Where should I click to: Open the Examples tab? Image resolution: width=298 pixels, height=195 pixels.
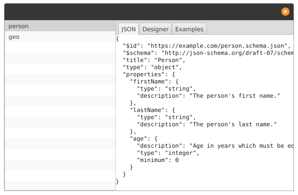(x=189, y=29)
